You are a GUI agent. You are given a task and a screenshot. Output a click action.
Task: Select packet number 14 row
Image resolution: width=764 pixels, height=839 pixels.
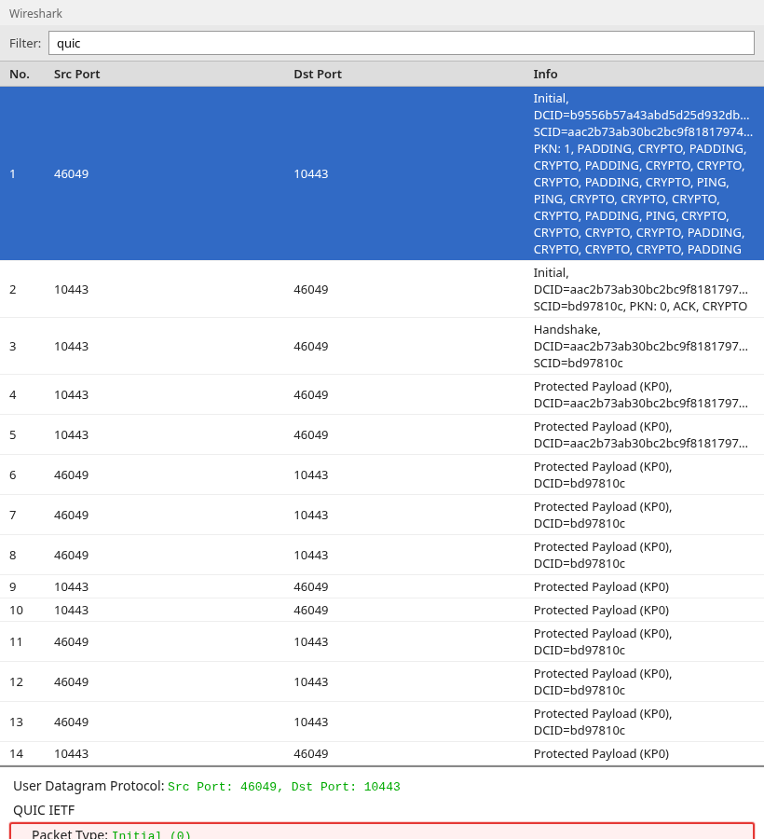click(382, 754)
